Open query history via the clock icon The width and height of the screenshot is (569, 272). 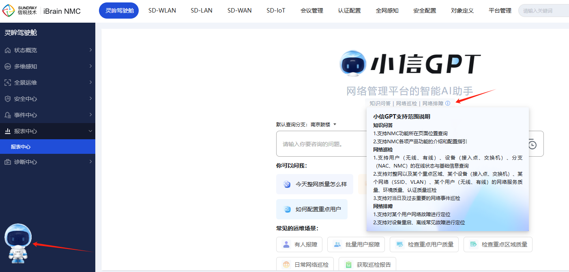pos(532,144)
